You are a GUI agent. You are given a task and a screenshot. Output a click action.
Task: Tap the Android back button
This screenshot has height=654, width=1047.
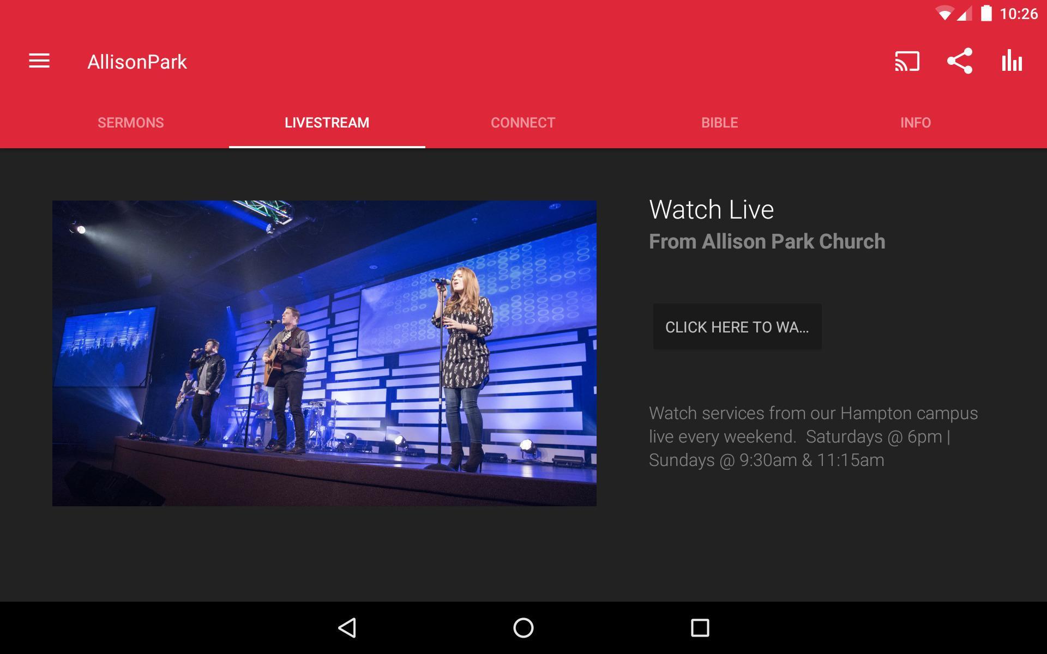(x=348, y=628)
